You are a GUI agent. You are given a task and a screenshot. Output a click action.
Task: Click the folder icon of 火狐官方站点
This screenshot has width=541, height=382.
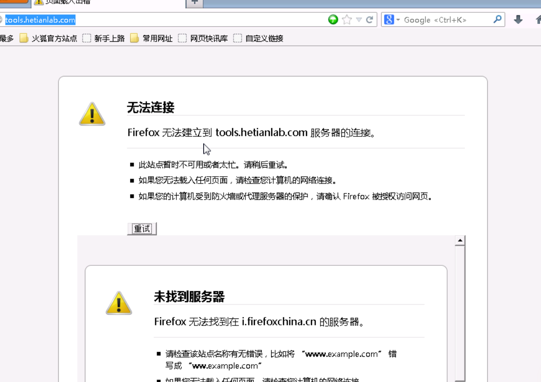coord(24,38)
